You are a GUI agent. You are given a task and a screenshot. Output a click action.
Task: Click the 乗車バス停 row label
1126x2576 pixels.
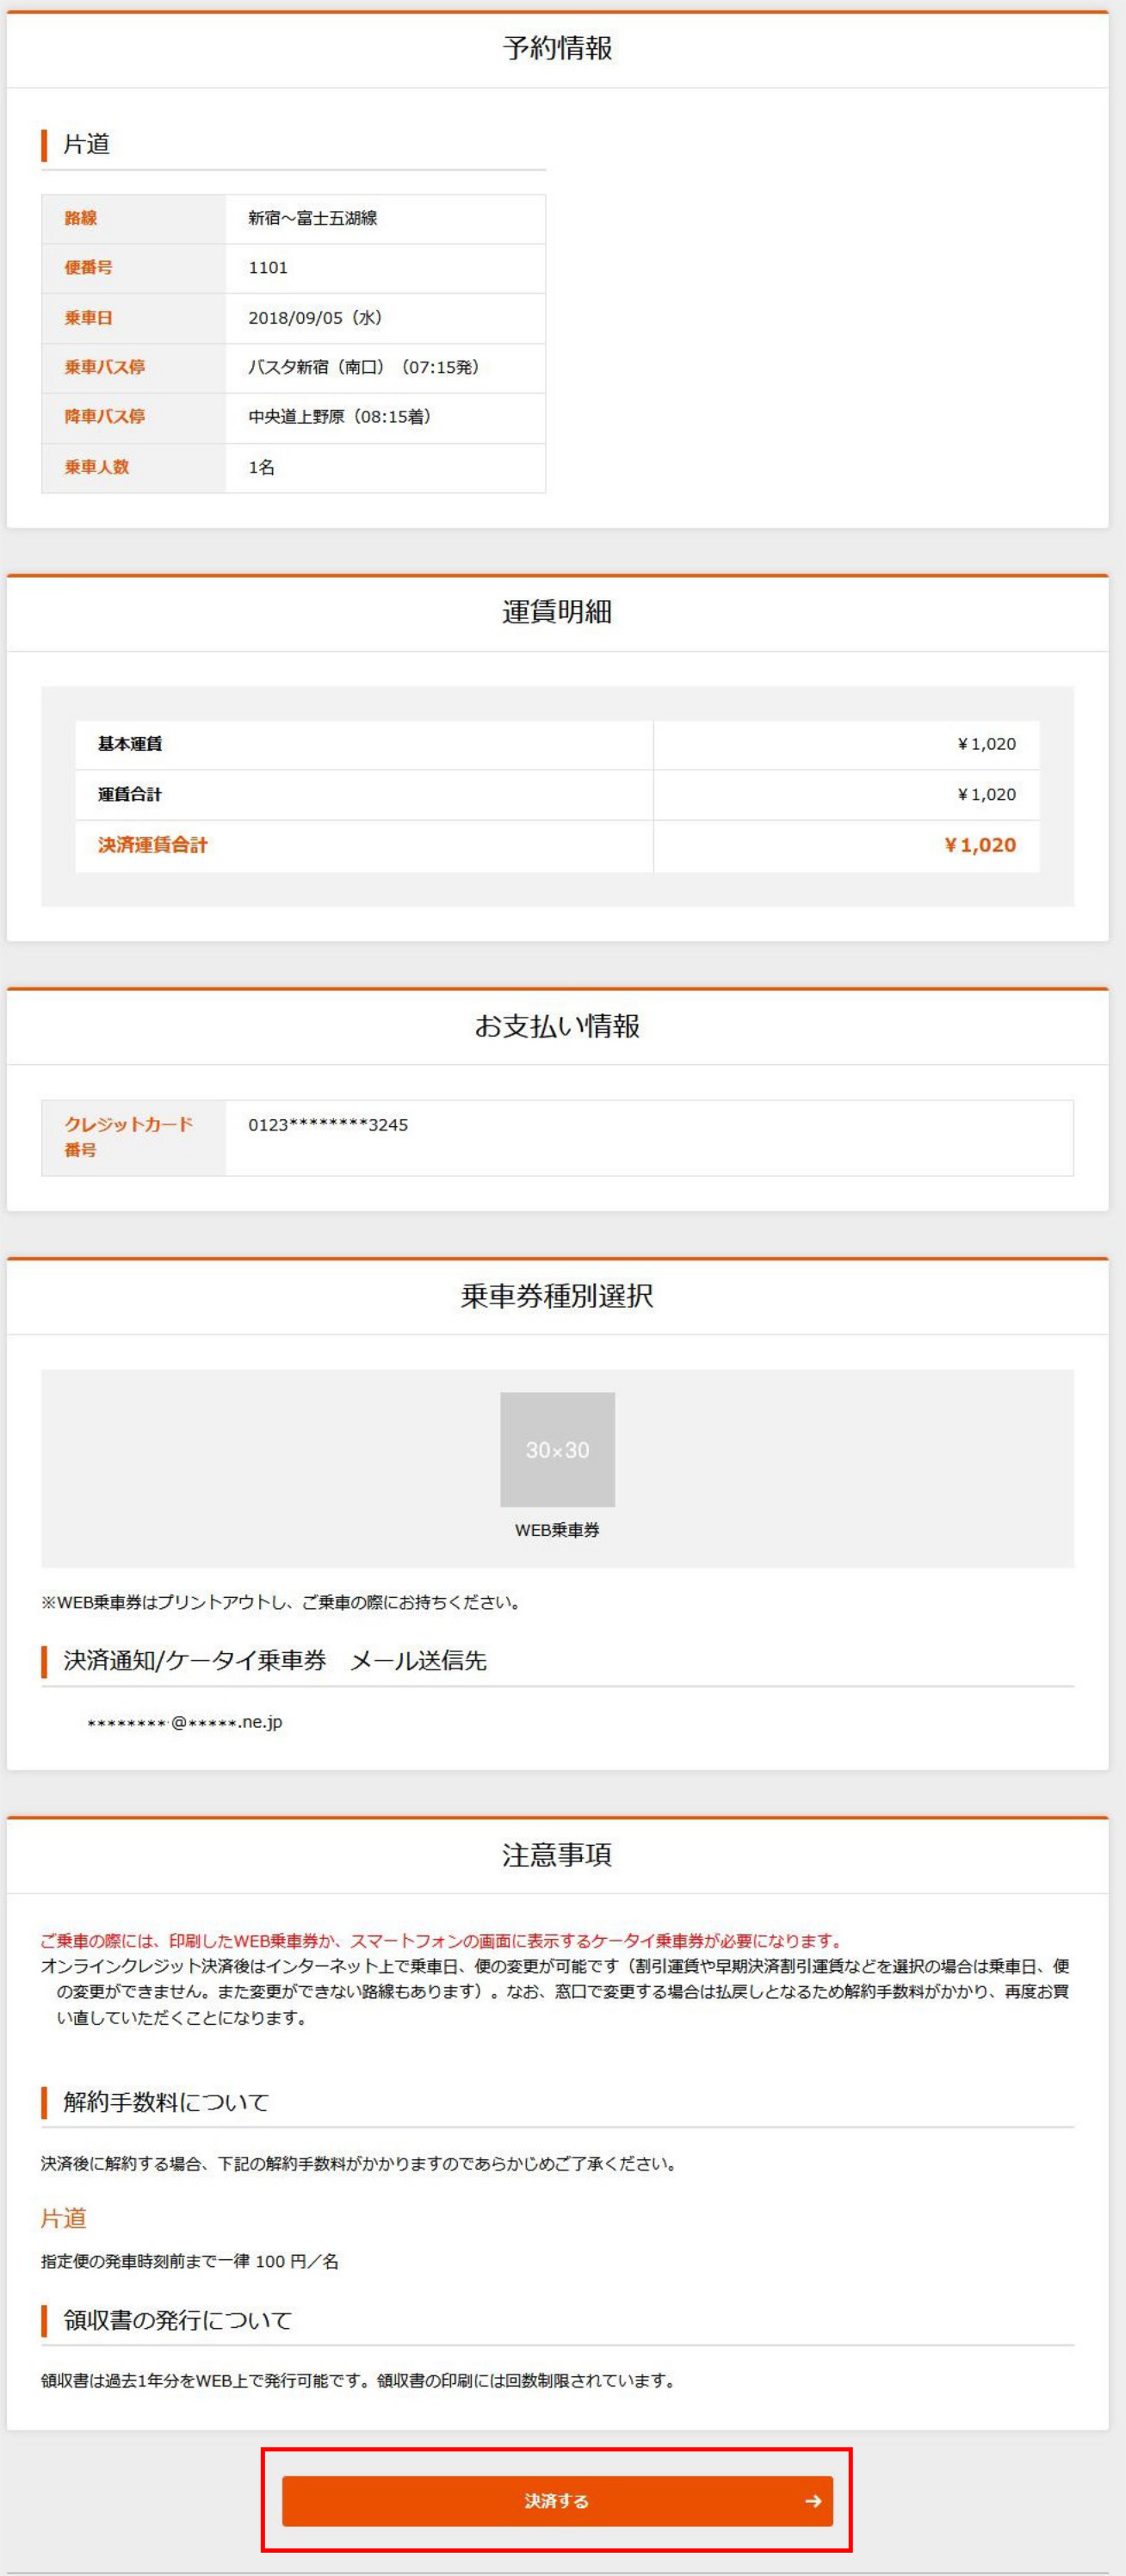click(x=105, y=367)
